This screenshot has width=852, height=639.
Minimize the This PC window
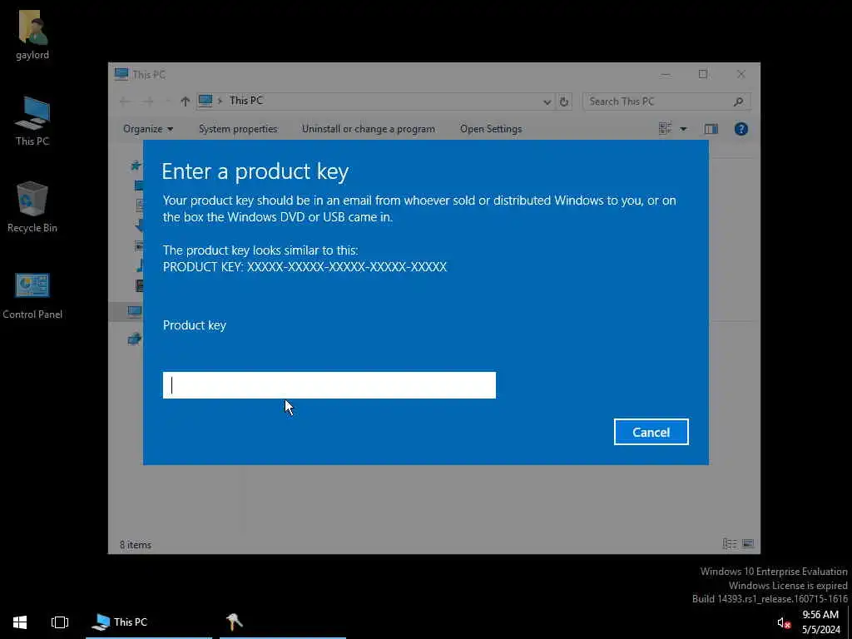(x=666, y=74)
